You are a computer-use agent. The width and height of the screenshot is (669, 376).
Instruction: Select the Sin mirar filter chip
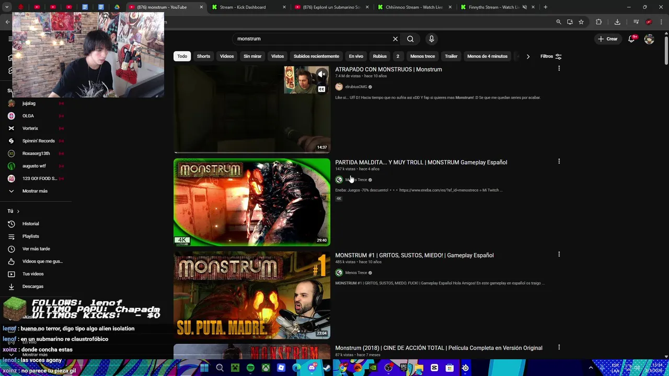[x=252, y=56]
